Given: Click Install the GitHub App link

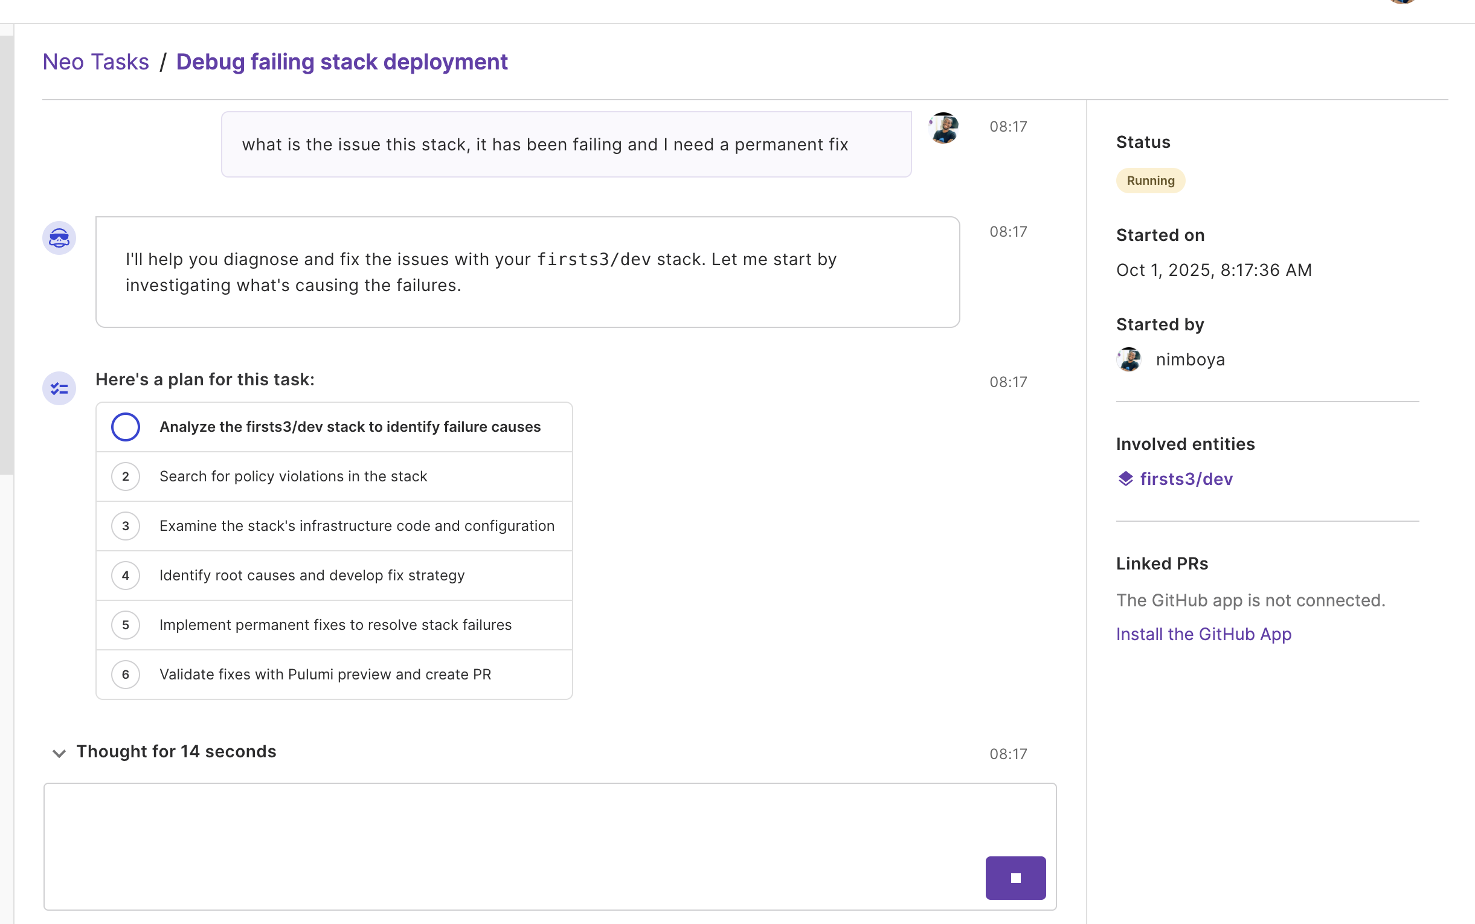Looking at the screenshot, I should tap(1203, 634).
